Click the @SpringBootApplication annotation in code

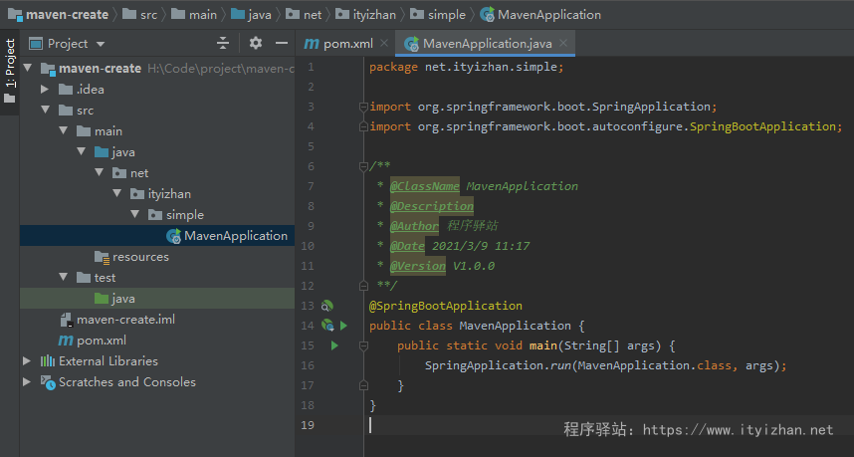pos(446,306)
